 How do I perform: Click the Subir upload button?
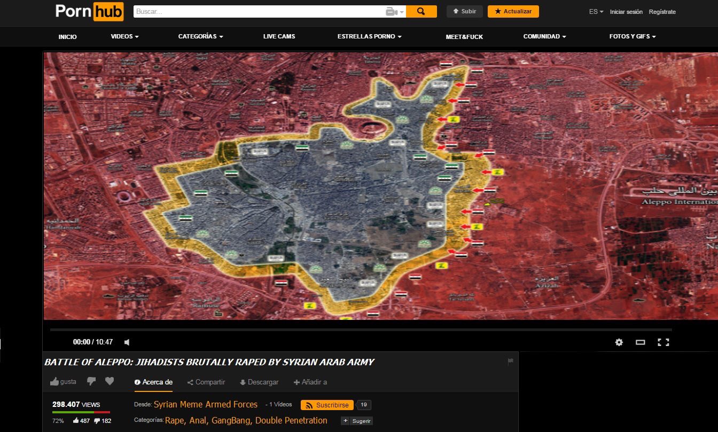(464, 11)
